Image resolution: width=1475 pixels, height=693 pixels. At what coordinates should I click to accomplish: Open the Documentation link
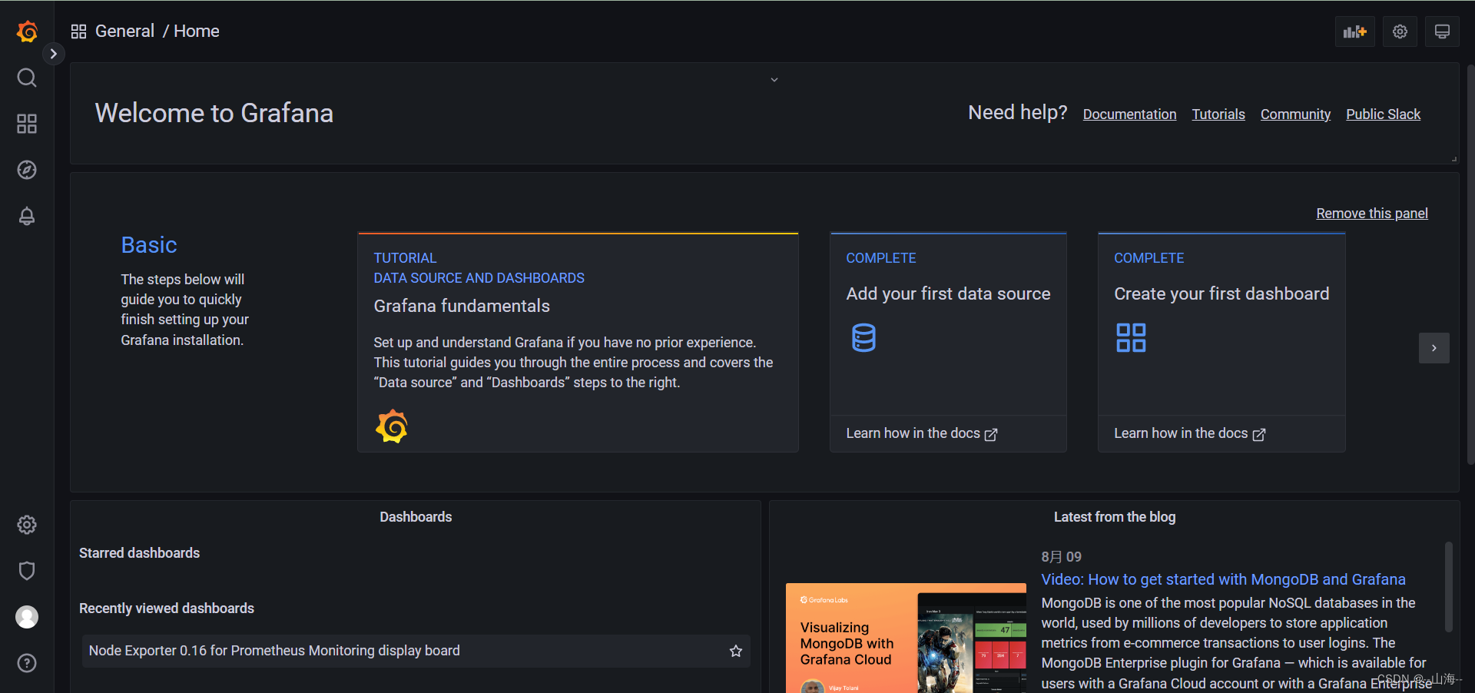point(1129,114)
